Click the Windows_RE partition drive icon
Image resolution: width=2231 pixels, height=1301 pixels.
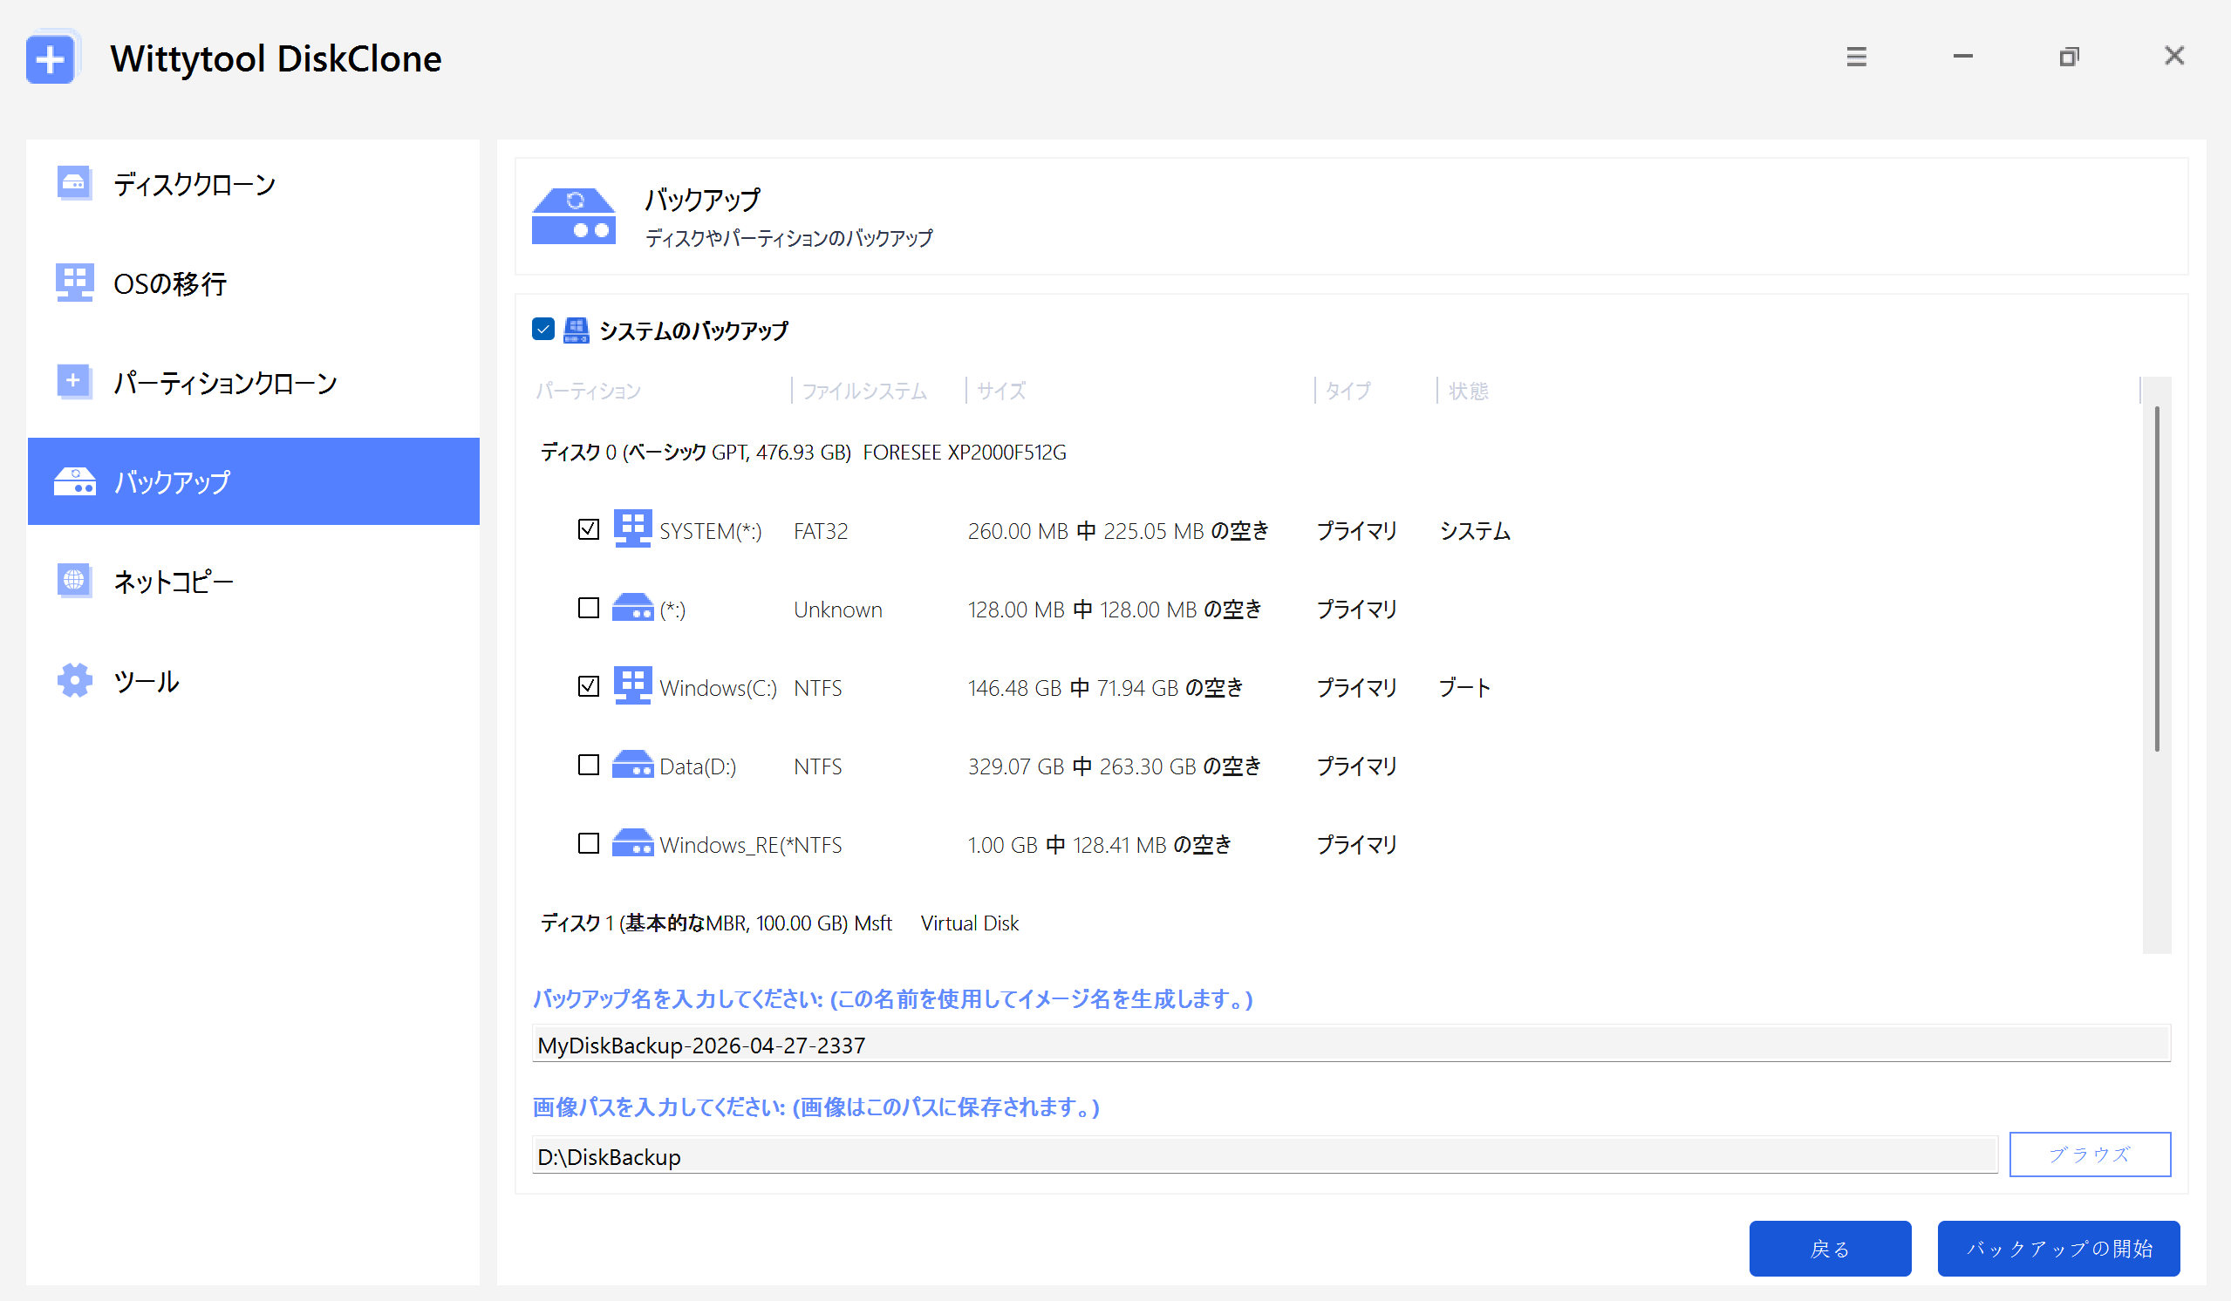point(632,842)
